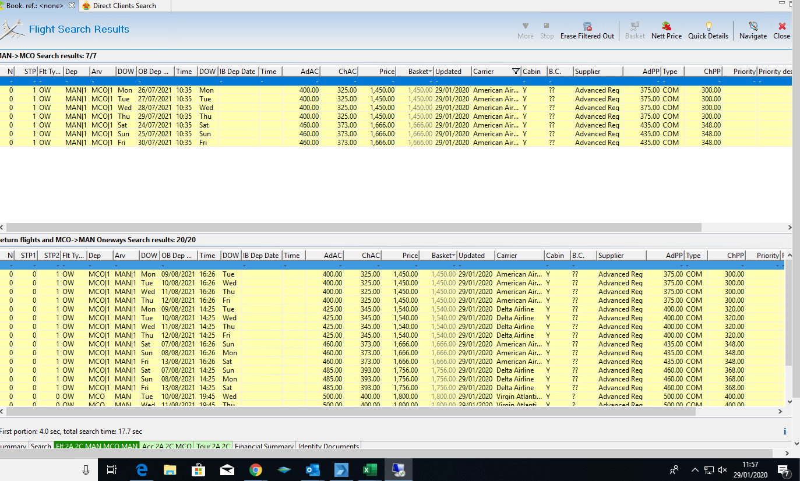Image resolution: width=800 pixels, height=481 pixels.
Task: Show hidden system tray icons chevron
Action: (695, 469)
